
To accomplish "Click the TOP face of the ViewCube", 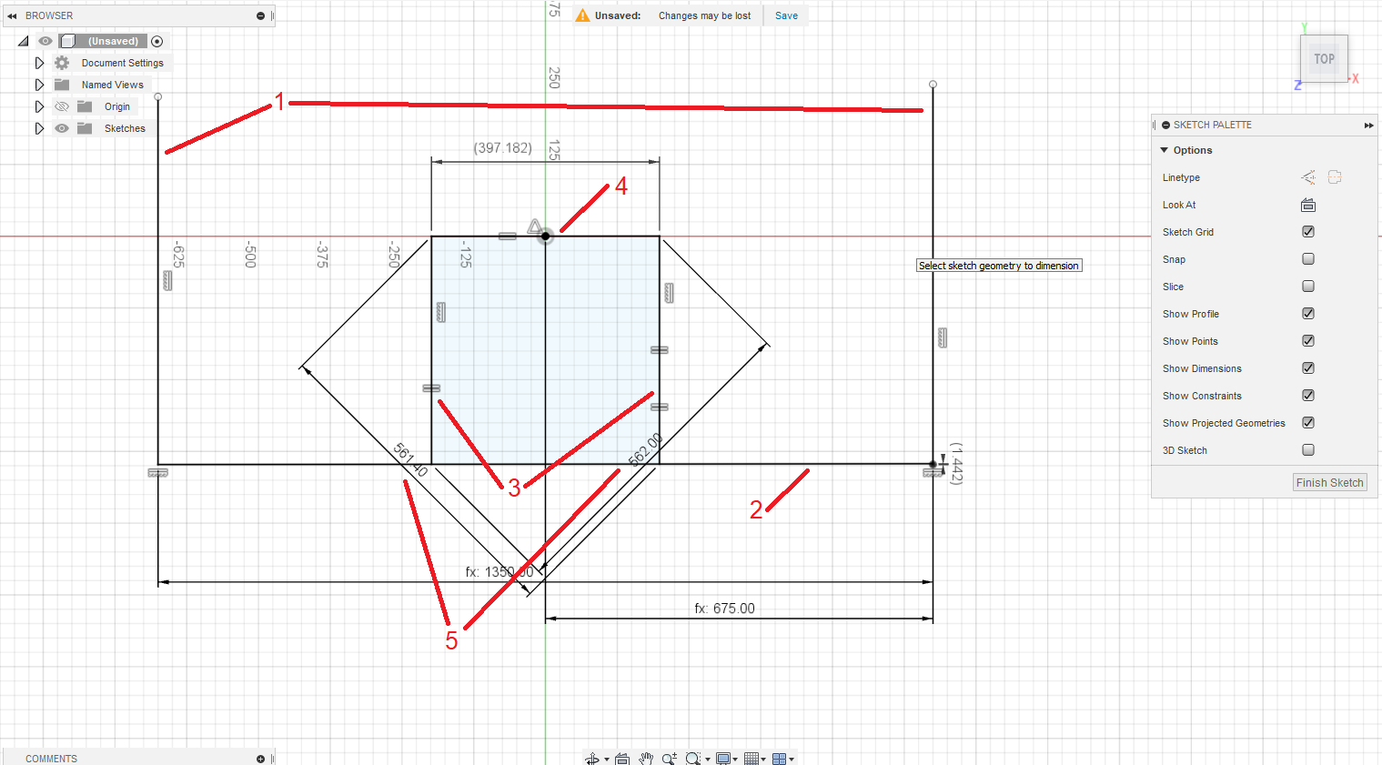I will 1324,59.
